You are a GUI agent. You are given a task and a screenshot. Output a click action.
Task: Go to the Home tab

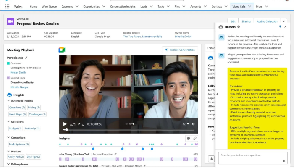(33, 6)
